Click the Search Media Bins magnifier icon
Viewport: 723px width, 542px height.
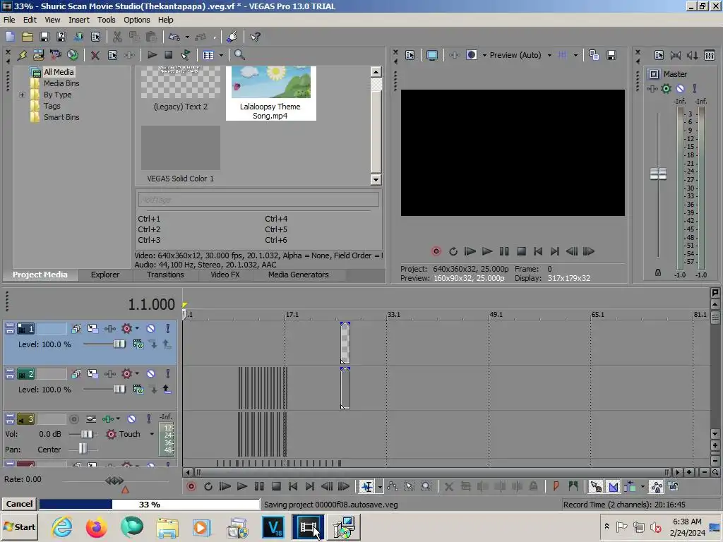(x=239, y=55)
